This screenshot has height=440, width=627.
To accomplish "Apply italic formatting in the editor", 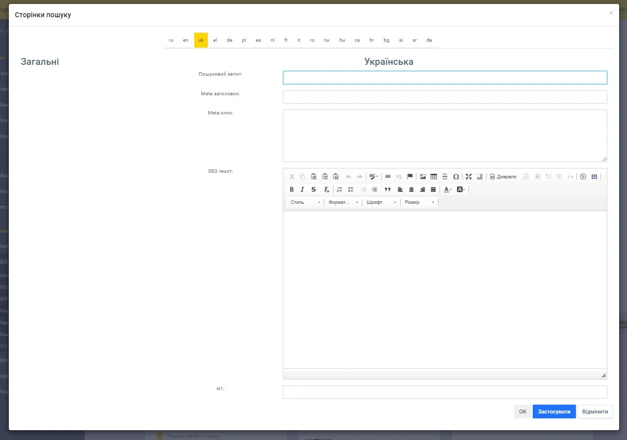I will 302,190.
